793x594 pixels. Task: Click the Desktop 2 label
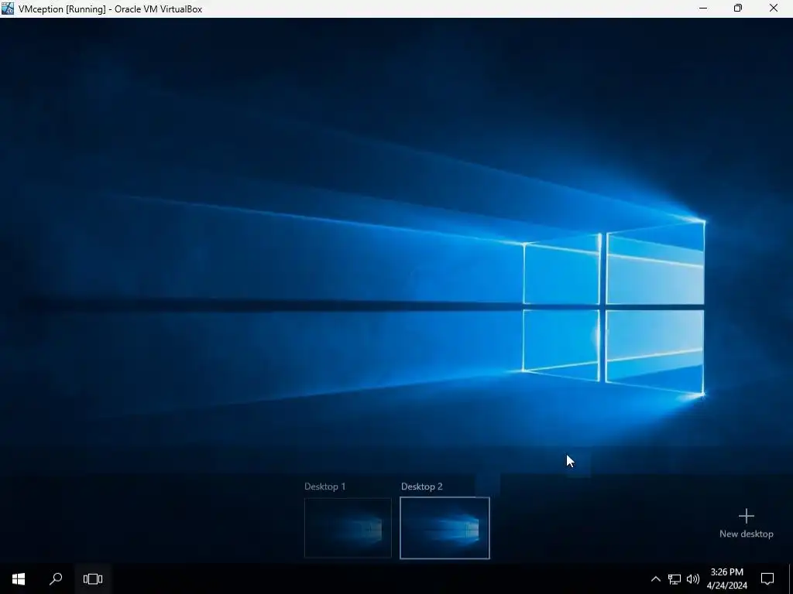click(422, 486)
